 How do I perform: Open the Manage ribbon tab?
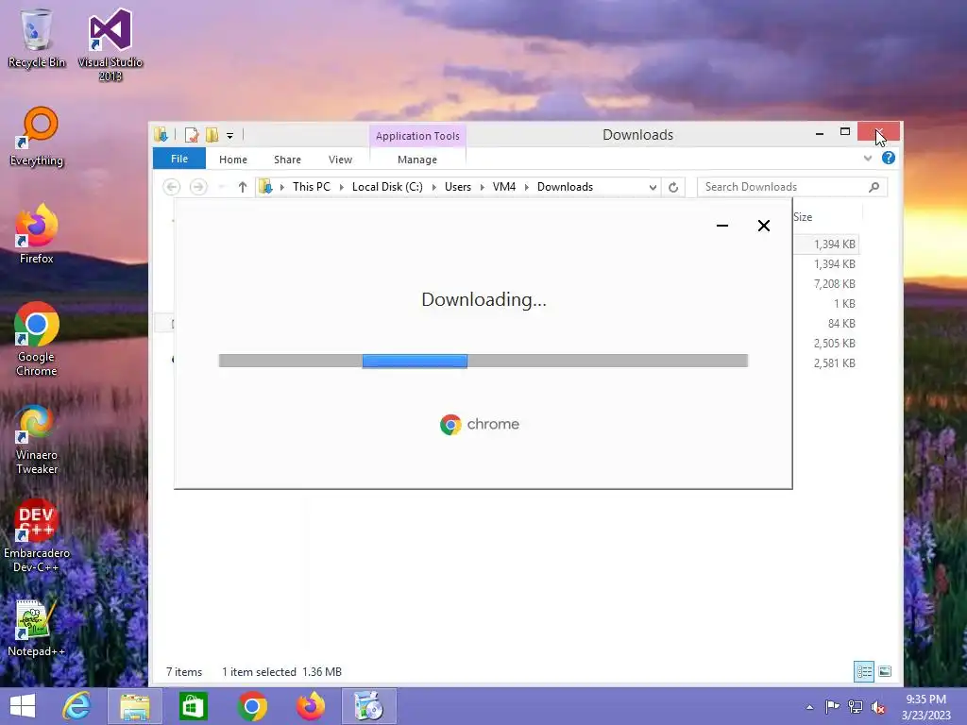(x=417, y=159)
